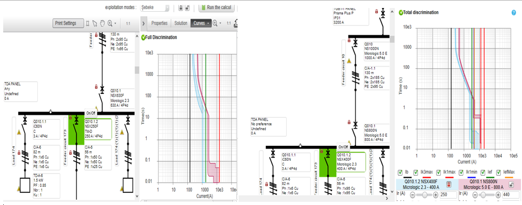Open the diagram zoom dropdown arrow
522x205 pixels.
(115, 23)
